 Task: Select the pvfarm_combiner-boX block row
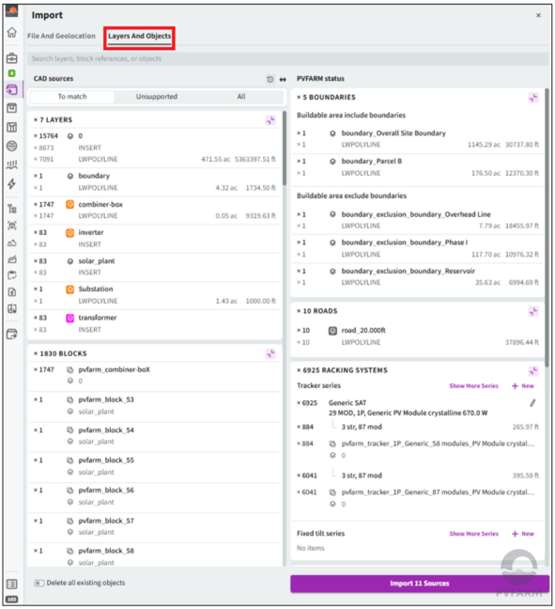point(154,376)
